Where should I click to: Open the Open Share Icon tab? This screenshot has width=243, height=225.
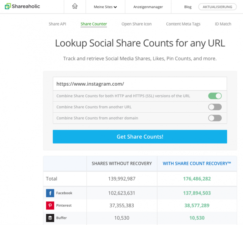point(137,24)
